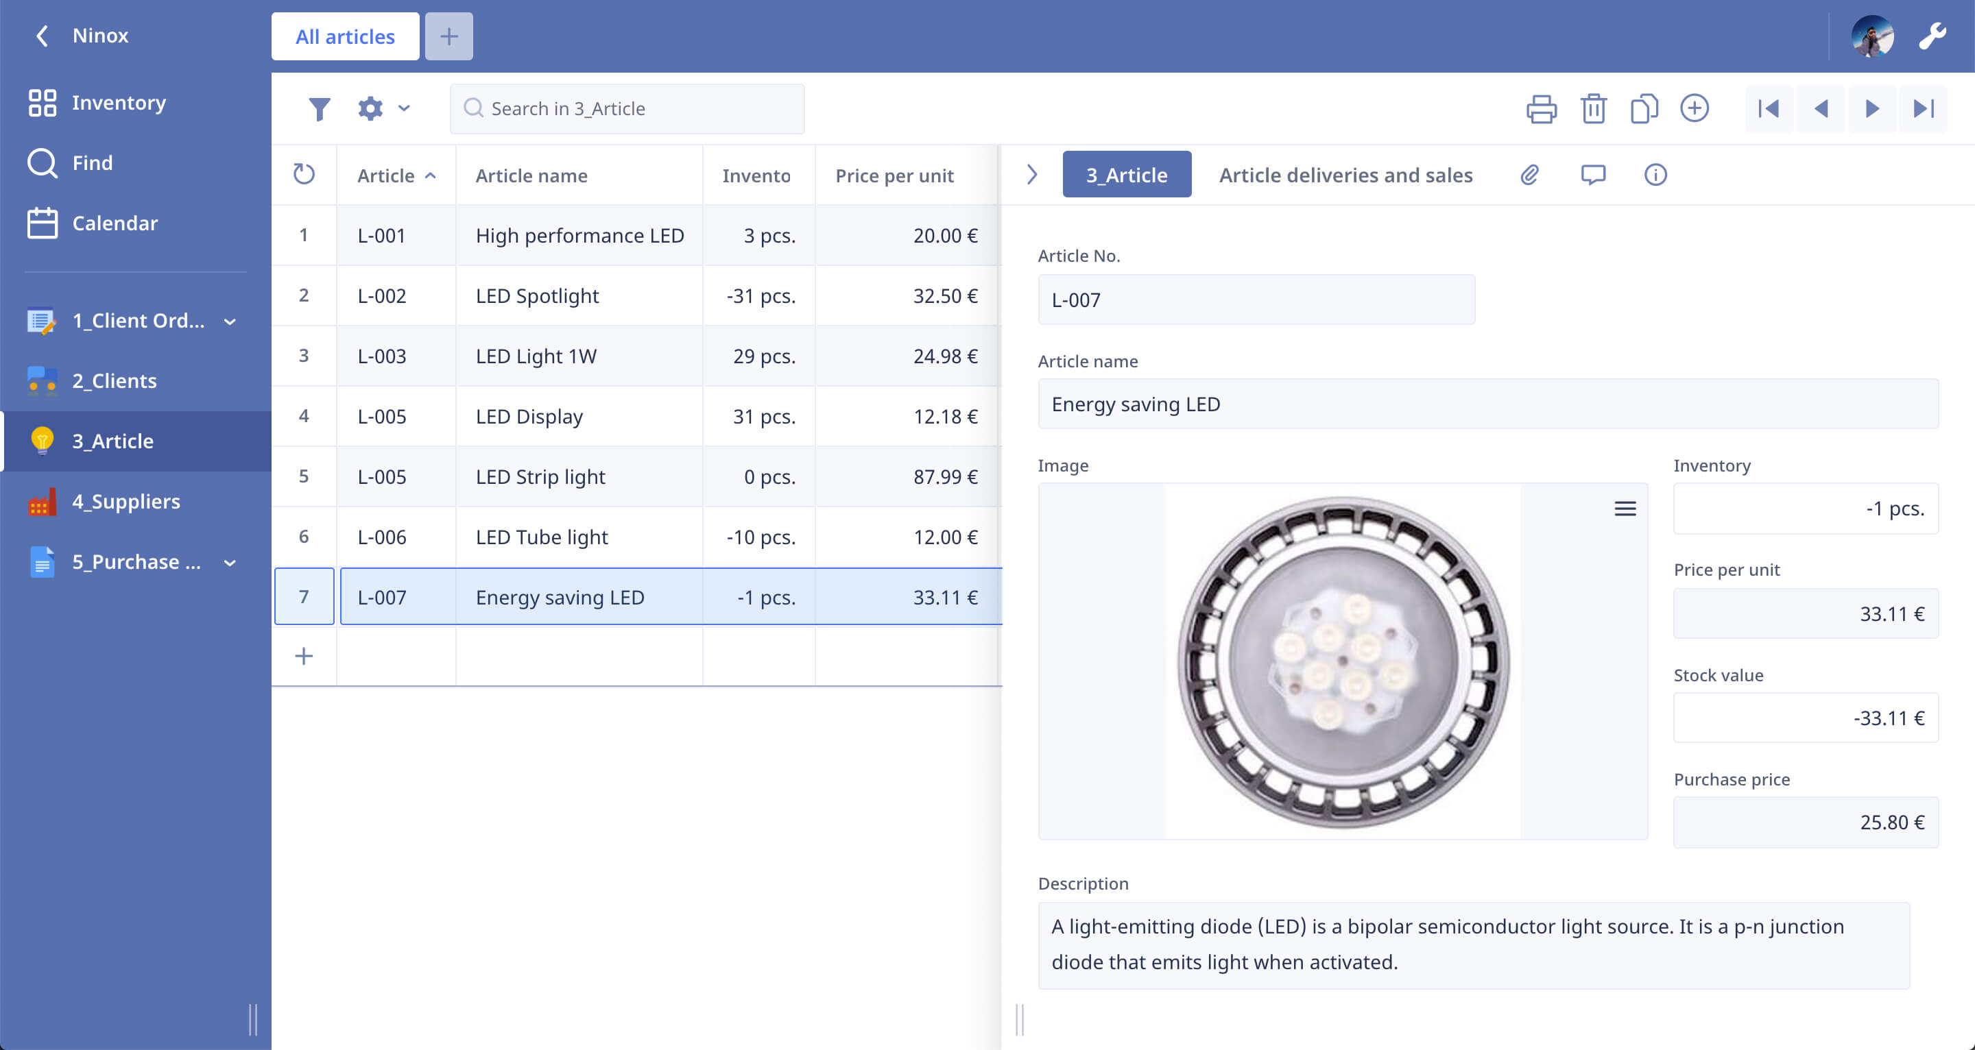This screenshot has height=1050, width=1975.
Task: Switch to the 3_Article form tab
Action: [x=1126, y=174]
